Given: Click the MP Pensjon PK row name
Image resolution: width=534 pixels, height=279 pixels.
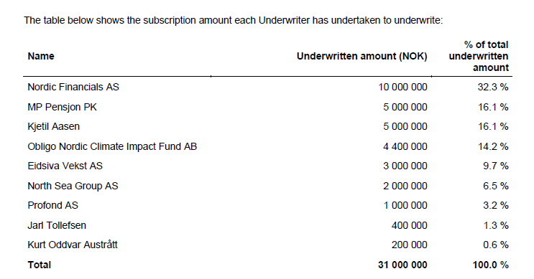Looking at the screenshot, I should (62, 107).
